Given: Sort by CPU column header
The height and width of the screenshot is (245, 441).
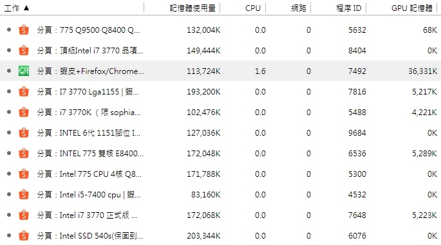Looking at the screenshot, I should pos(243,8).
